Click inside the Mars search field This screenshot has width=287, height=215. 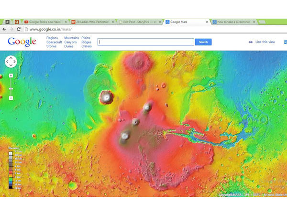click(145, 42)
